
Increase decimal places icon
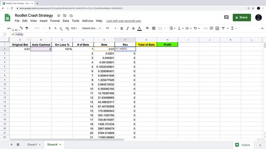pos(67,29)
